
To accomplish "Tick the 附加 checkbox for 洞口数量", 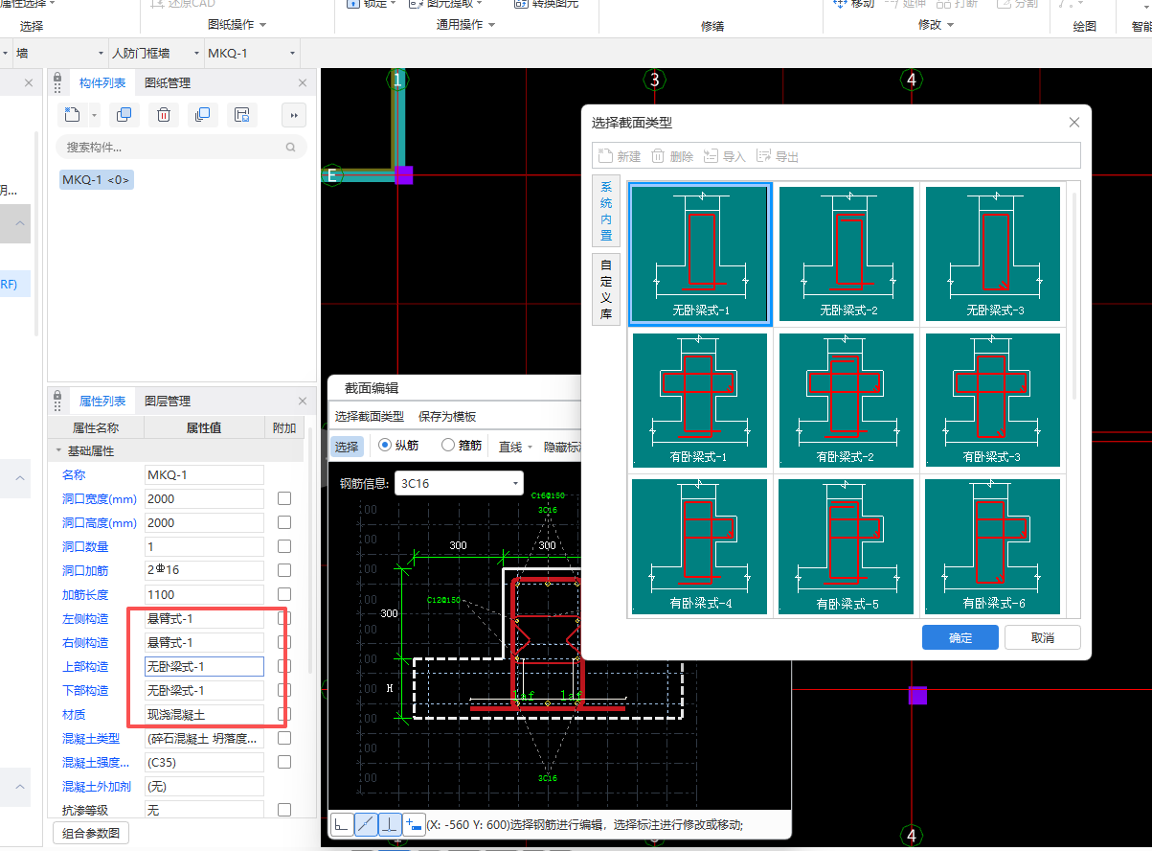I will point(284,546).
